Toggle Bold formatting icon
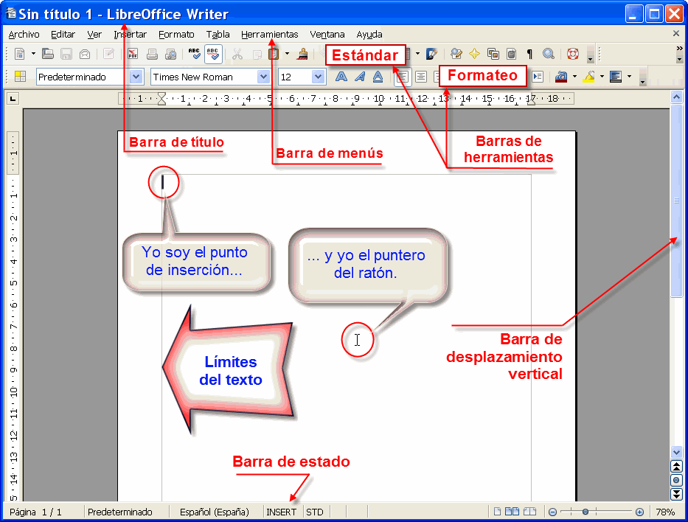688x522 pixels. point(341,77)
